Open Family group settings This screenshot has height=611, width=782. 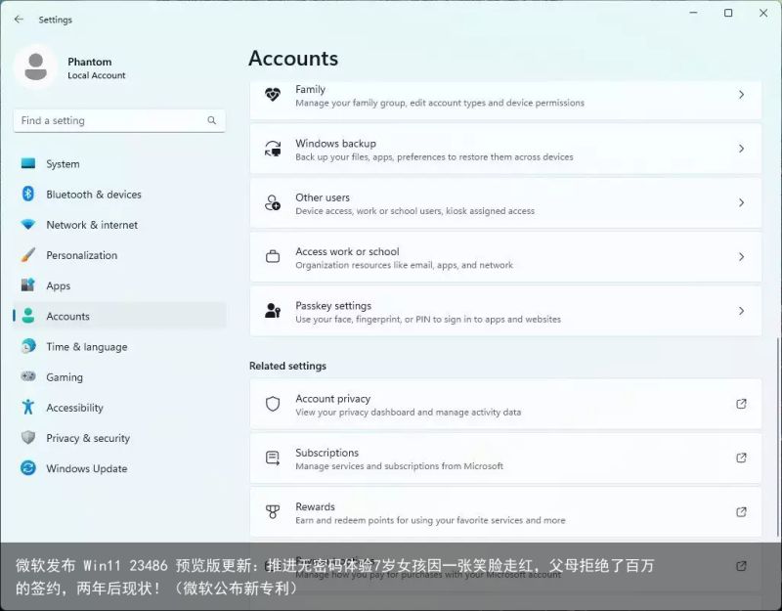(x=505, y=99)
